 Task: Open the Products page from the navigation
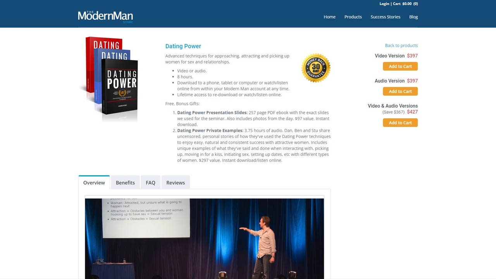(353, 17)
